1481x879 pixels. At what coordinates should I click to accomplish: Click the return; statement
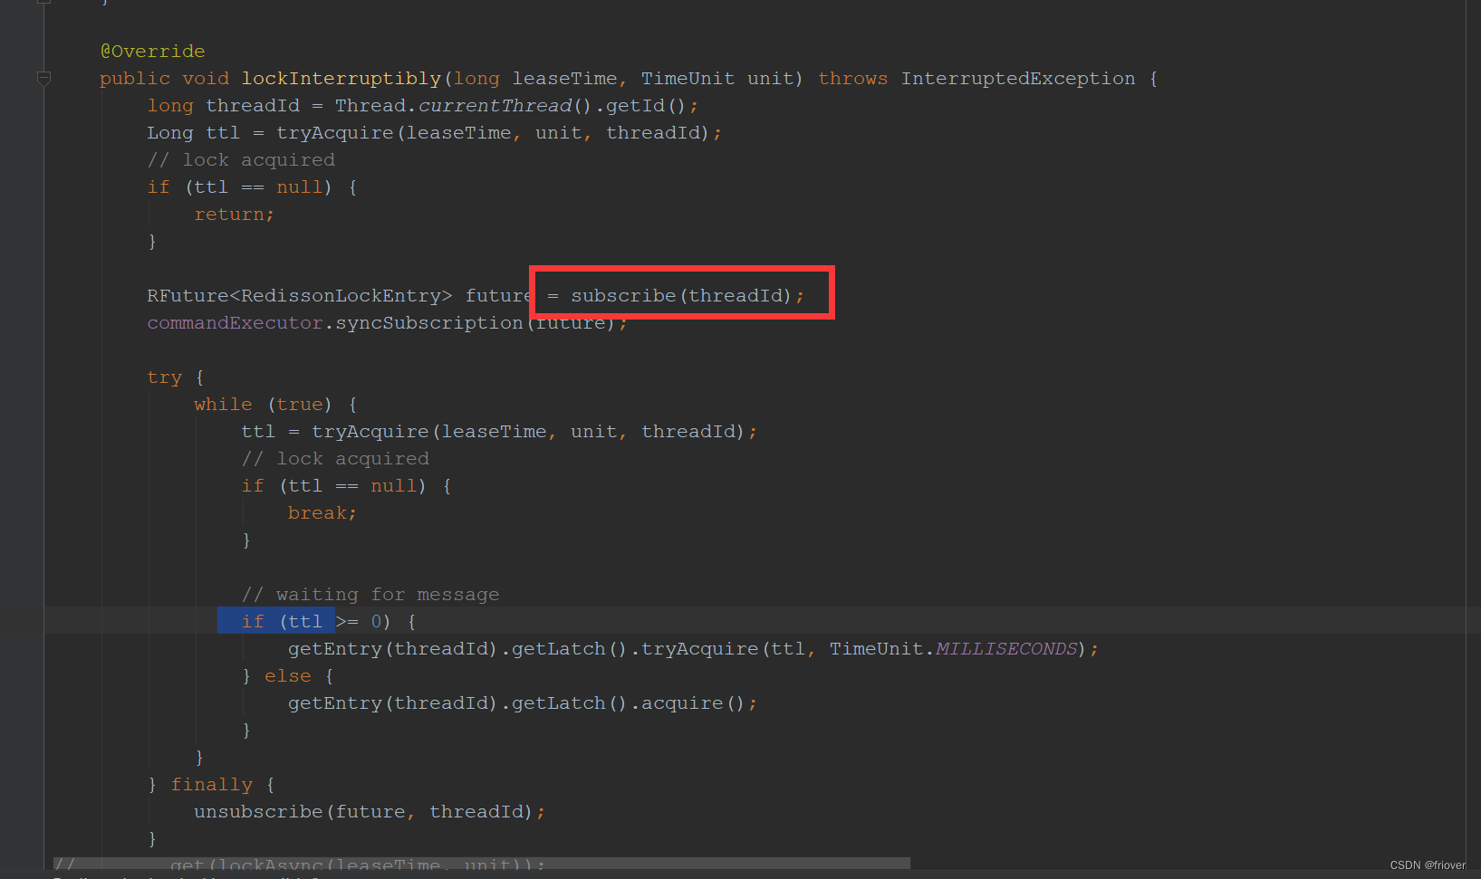point(234,215)
